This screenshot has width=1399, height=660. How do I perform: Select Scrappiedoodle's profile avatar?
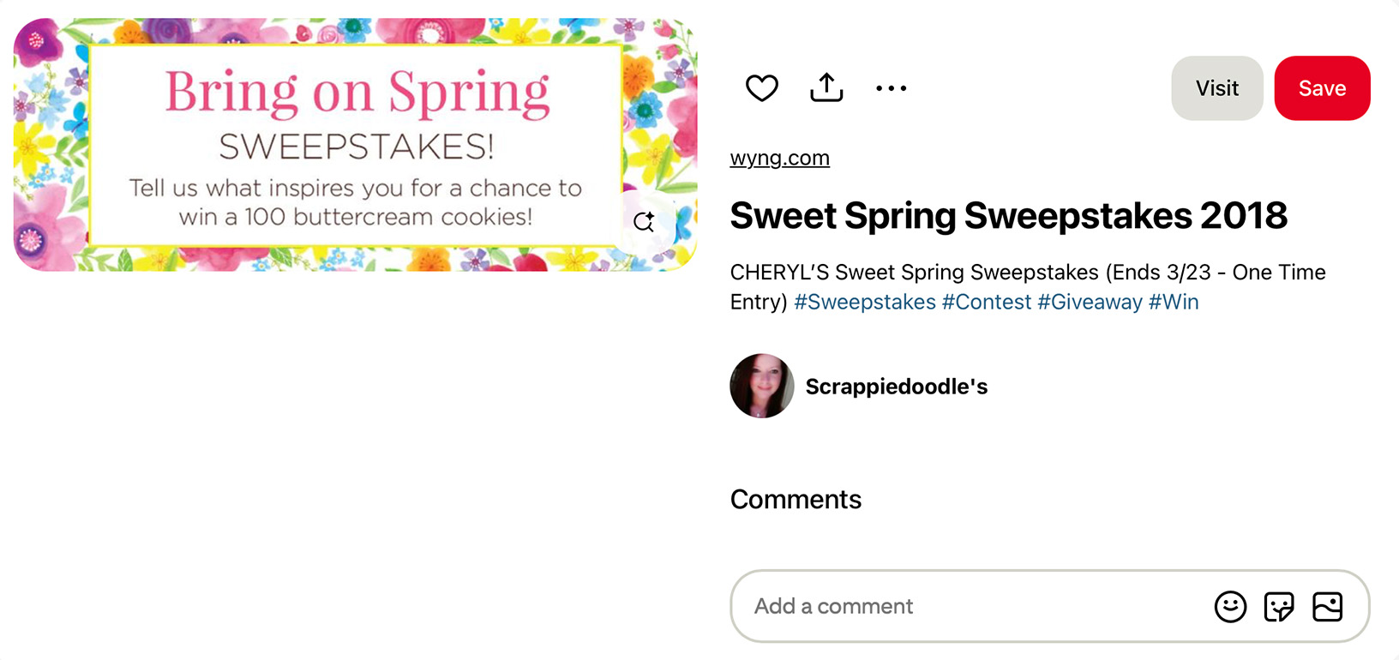coord(761,386)
